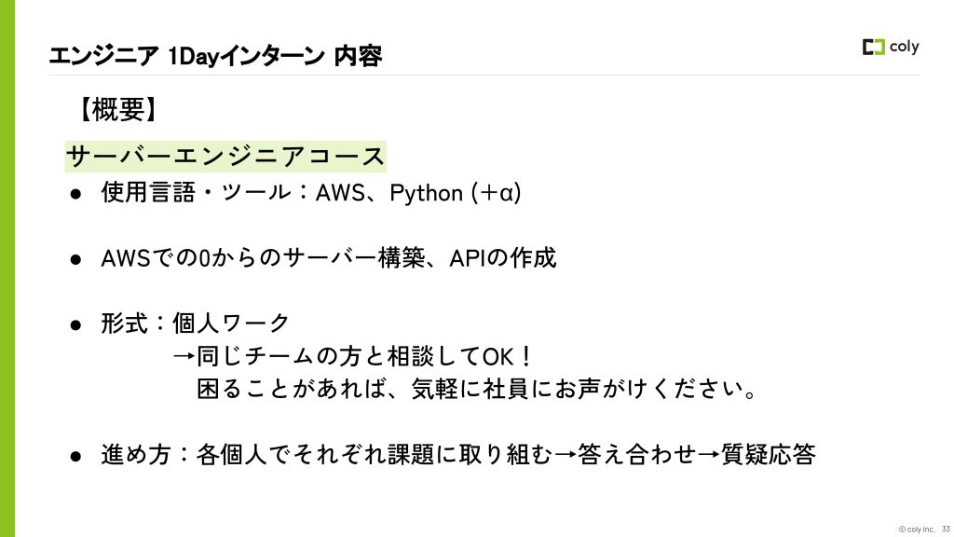Click the "coly" wordmark beside the logo

[x=904, y=47]
